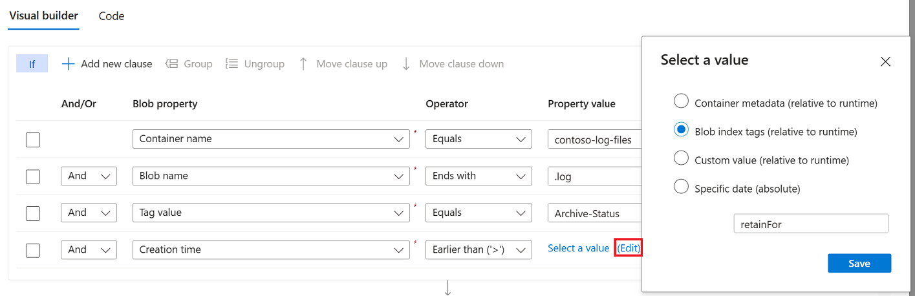Click the Move clause up arrow
Screen dimensions: 915x296
pyautogui.click(x=303, y=64)
